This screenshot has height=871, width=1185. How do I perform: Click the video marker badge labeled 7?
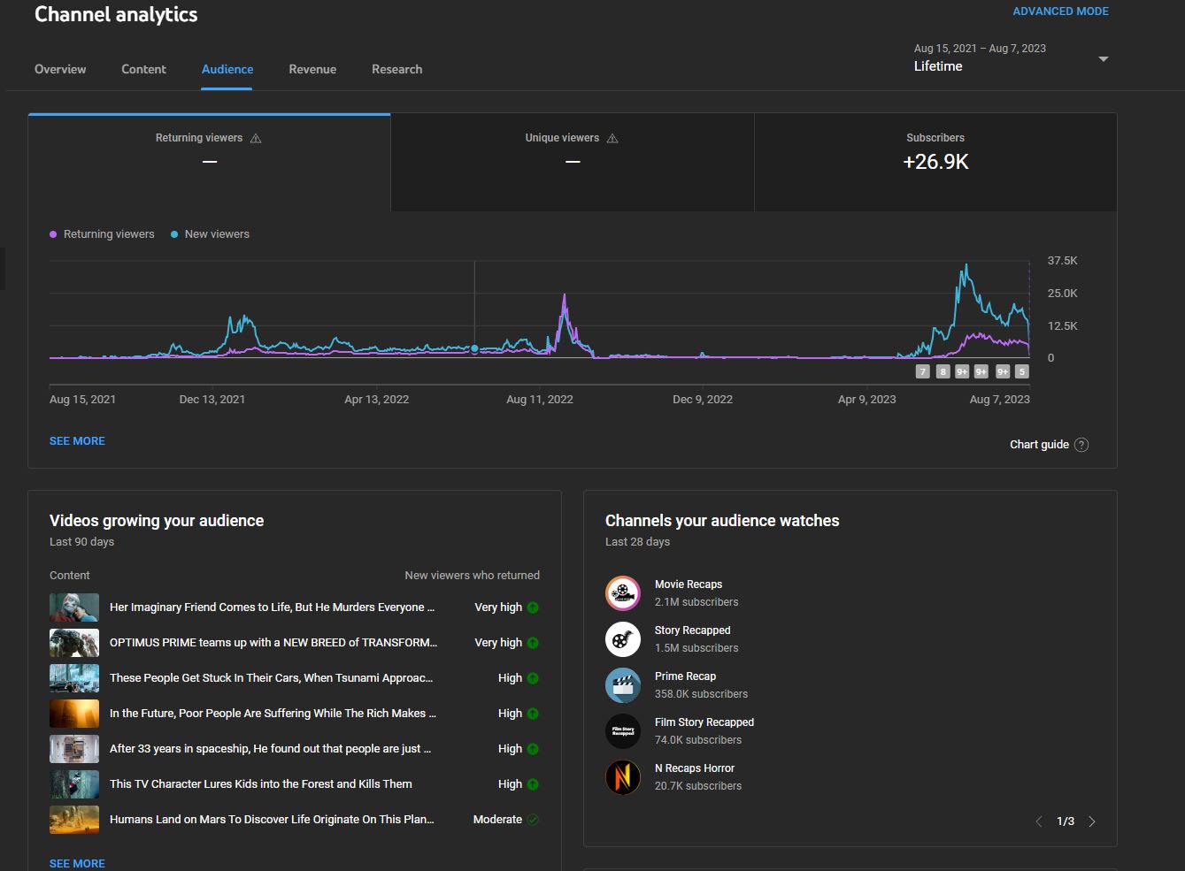pyautogui.click(x=922, y=371)
